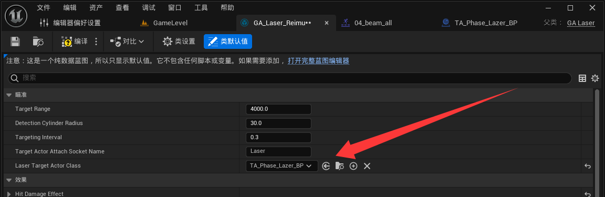Image resolution: width=605 pixels, height=197 pixels.
Task: Open details view settings gear
Action: 595,78
